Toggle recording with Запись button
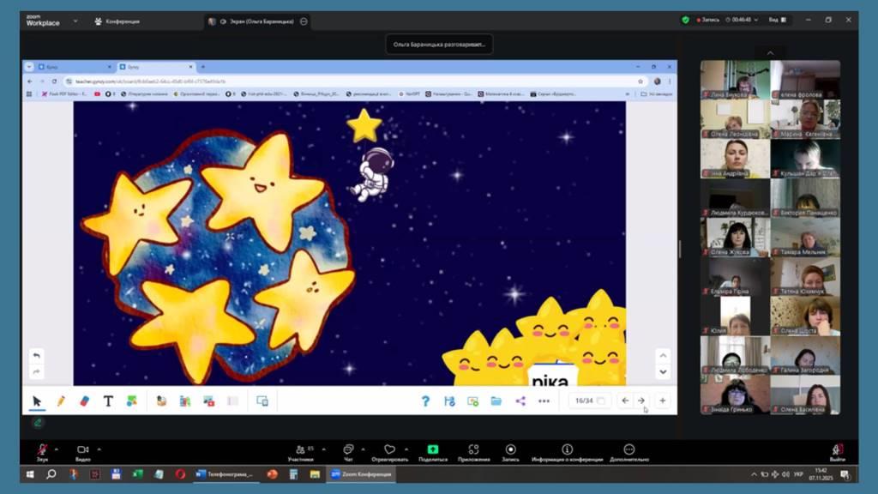Screen dimensions: 878x494 (510, 450)
